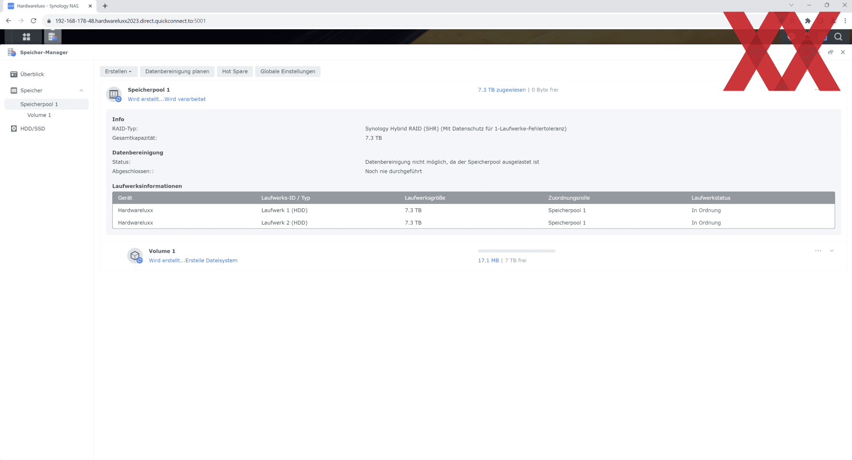This screenshot has height=460, width=852.
Task: Click the browser address bar URL
Action: pyautogui.click(x=130, y=21)
